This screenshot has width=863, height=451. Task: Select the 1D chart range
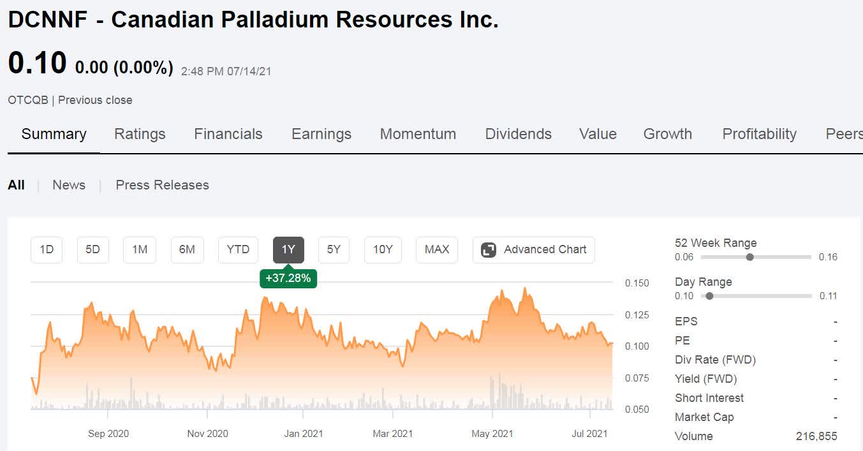click(47, 249)
